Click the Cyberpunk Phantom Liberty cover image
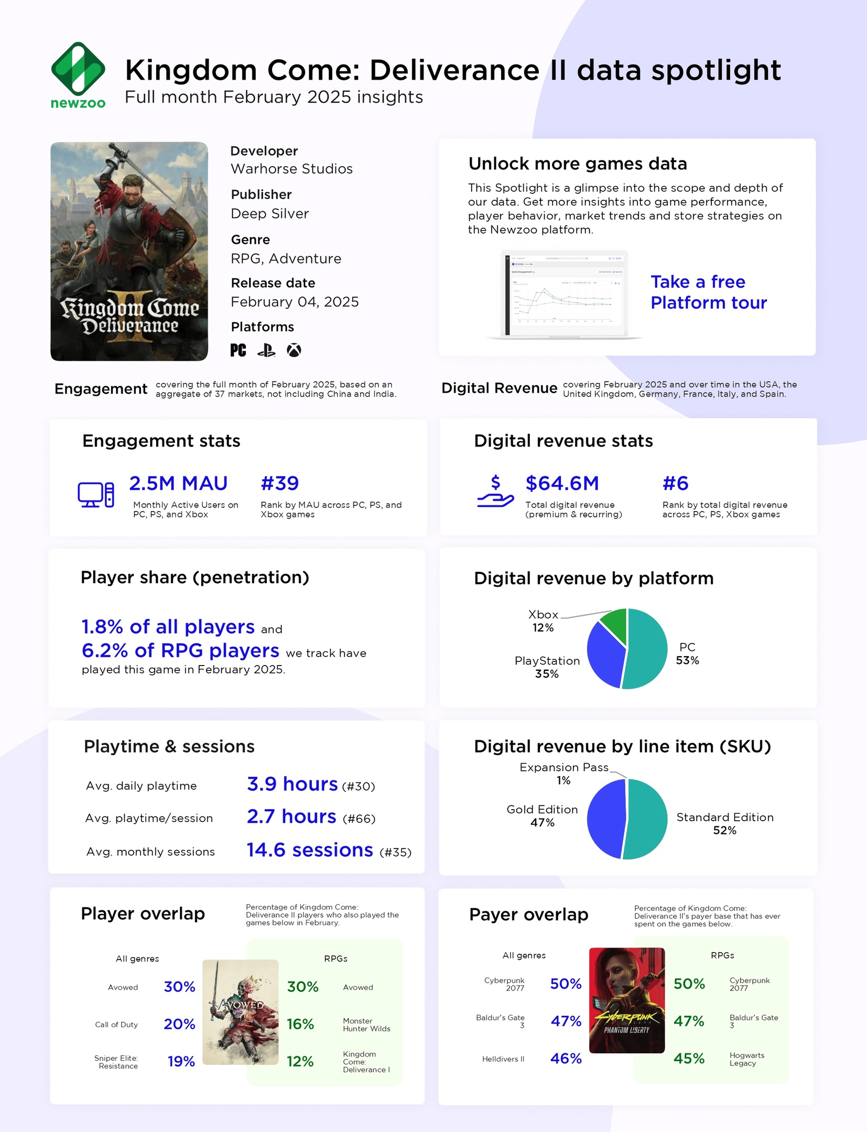This screenshot has width=867, height=1132. click(627, 1000)
